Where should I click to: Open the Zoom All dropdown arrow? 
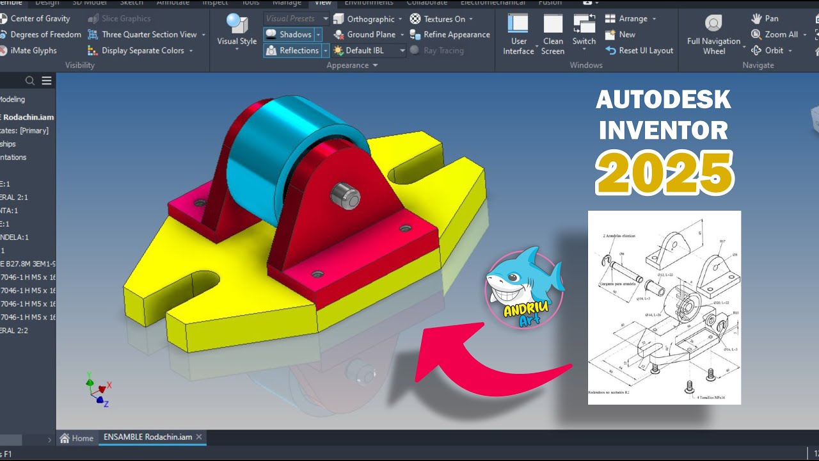point(805,35)
